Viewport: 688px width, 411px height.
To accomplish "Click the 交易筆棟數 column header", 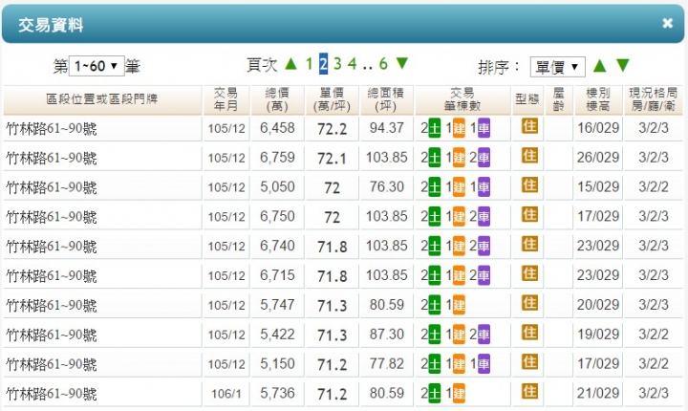I will [x=462, y=99].
